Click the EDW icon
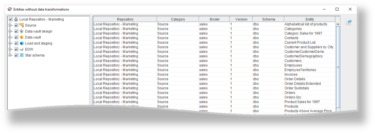Image resolution: width=375 pixels, height=133 pixels. click(x=22, y=49)
